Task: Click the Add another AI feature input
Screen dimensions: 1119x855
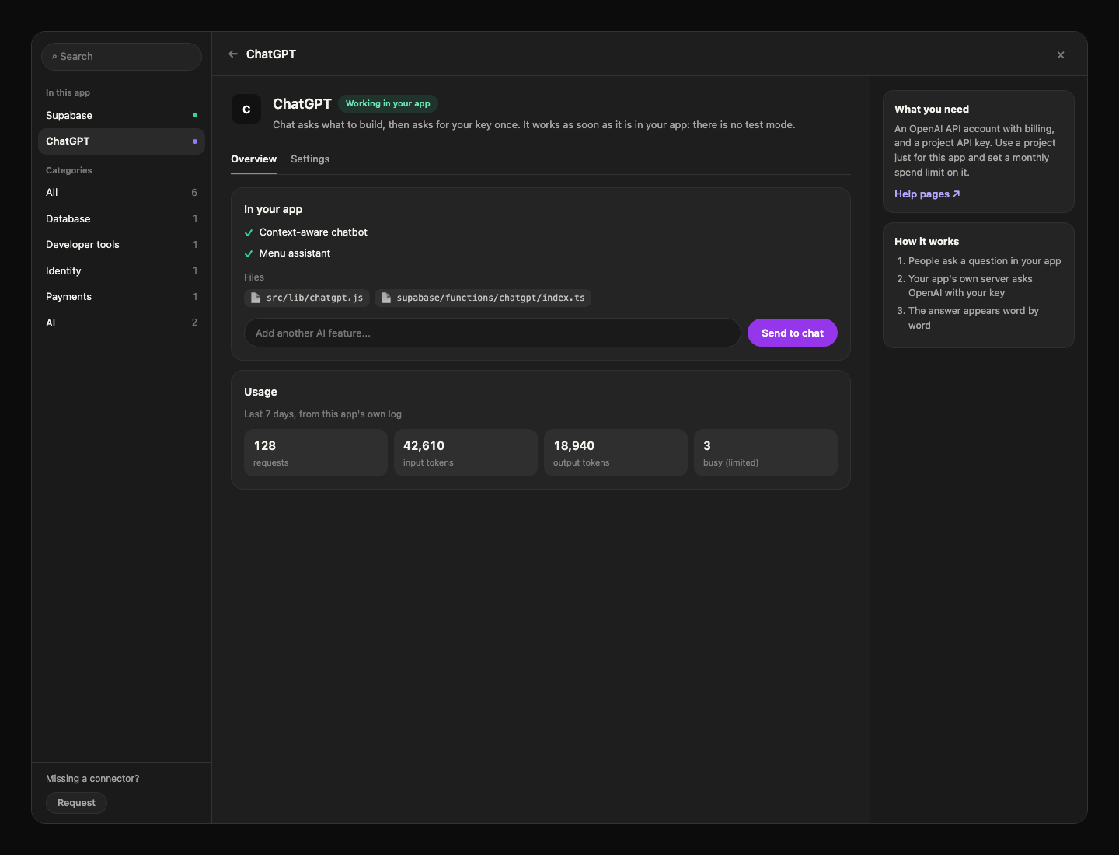Action: pyautogui.click(x=492, y=333)
